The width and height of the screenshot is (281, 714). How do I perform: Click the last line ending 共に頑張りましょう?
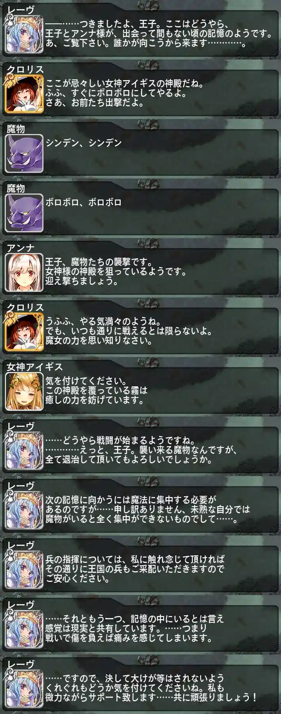click(152, 698)
